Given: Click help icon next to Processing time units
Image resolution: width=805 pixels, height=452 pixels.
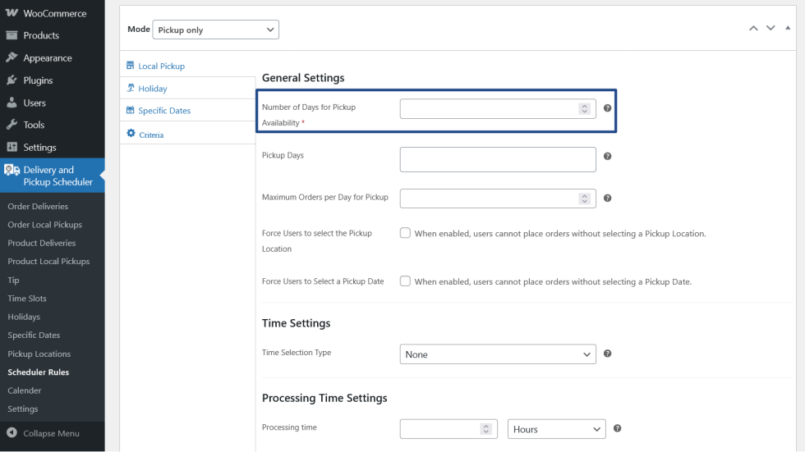Looking at the screenshot, I should (617, 428).
